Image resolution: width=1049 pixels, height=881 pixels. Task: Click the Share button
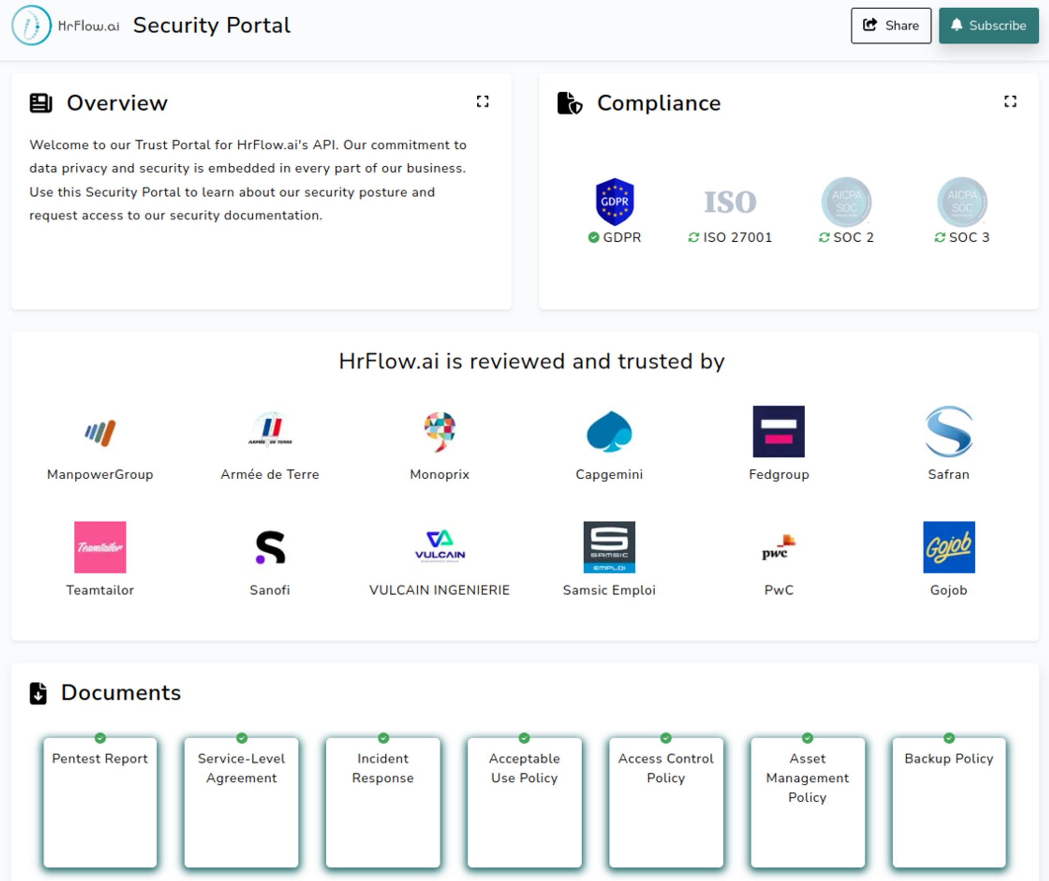pos(891,25)
